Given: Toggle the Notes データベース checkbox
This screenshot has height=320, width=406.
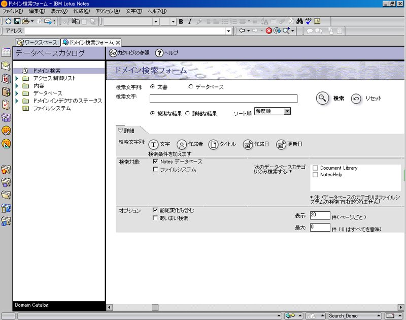Looking at the screenshot, I should tap(155, 162).
